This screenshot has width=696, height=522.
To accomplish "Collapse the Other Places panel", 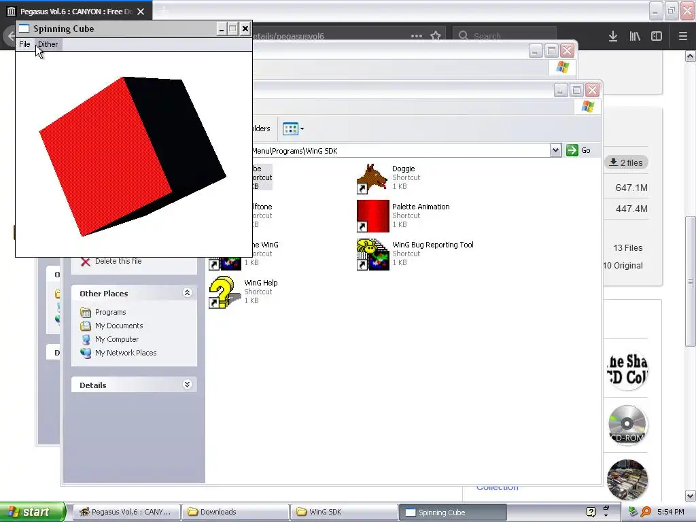I will [x=188, y=292].
